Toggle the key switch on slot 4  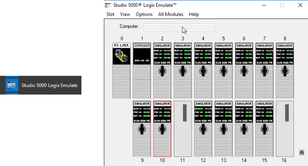pos(203,71)
